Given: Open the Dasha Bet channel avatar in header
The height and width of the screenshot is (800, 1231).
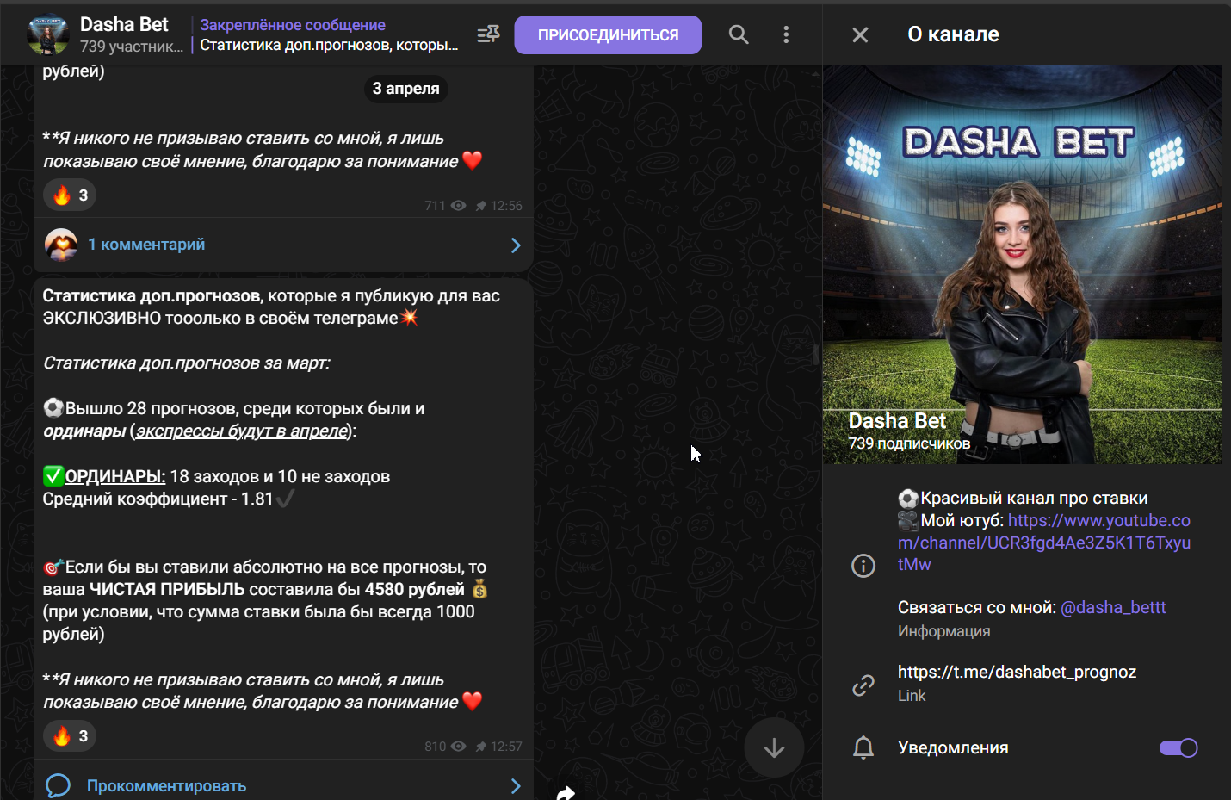Looking at the screenshot, I should coord(48,34).
